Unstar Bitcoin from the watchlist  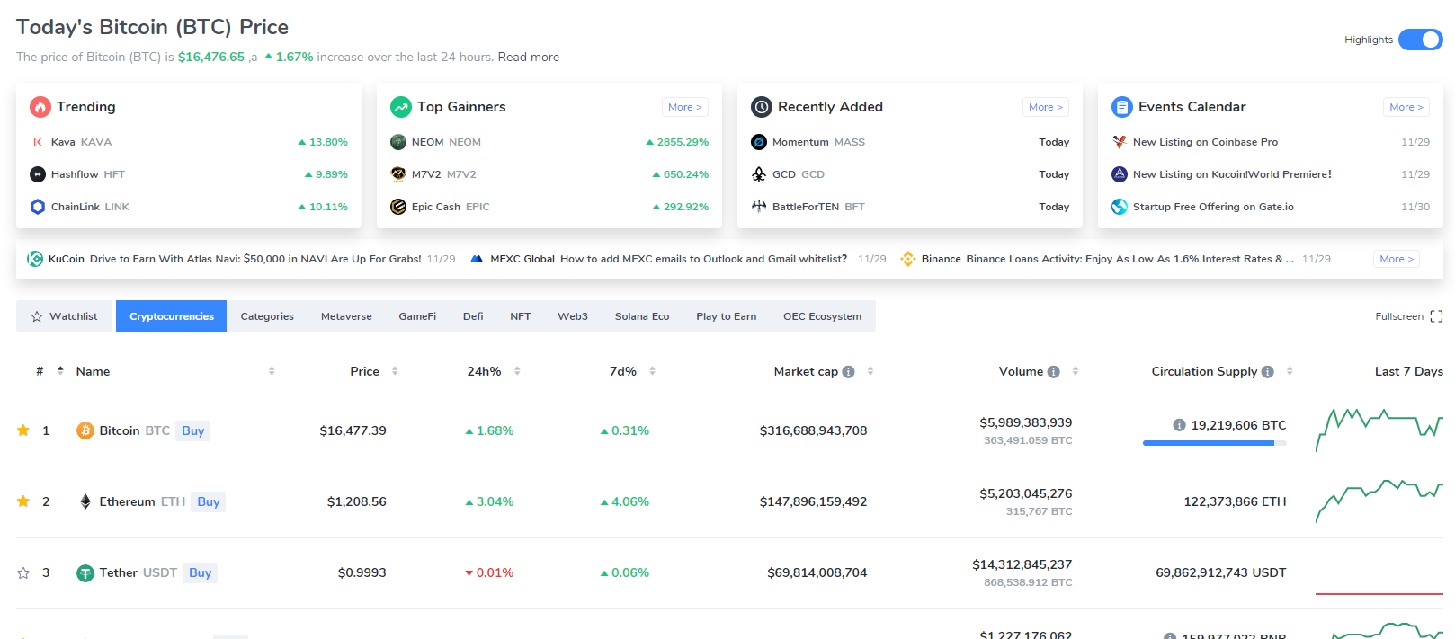pos(23,430)
